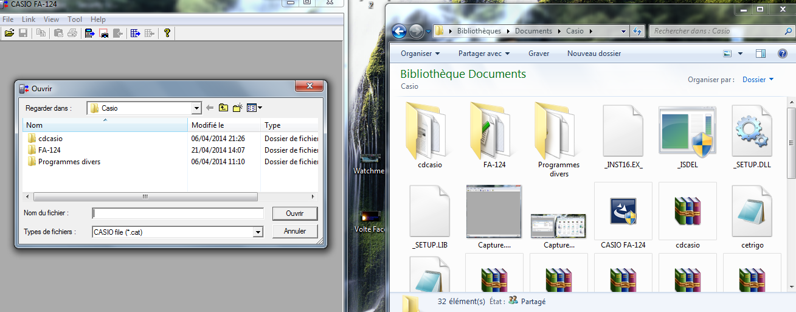
Task: Click the calculator connect icon with blue arrow
Action: pos(90,33)
